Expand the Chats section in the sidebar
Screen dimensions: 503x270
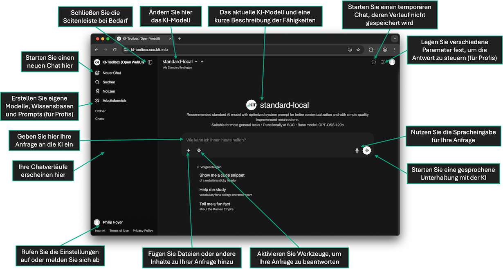coord(99,119)
